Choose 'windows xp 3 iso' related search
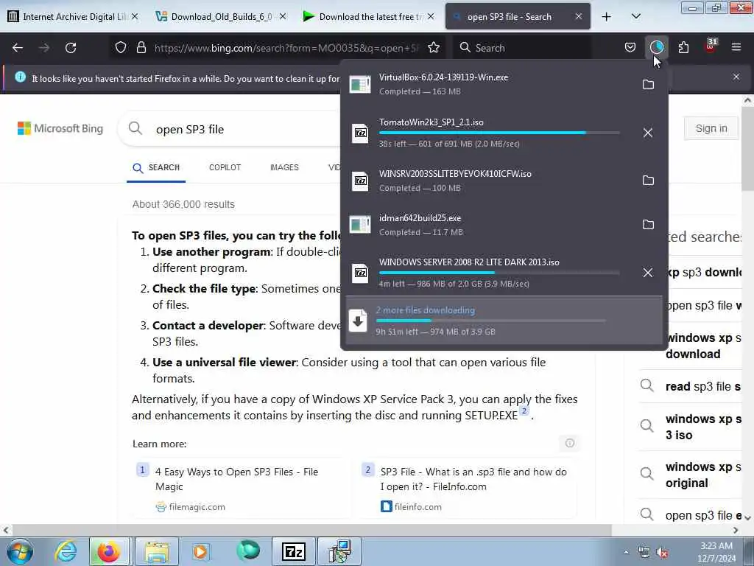 point(702,427)
